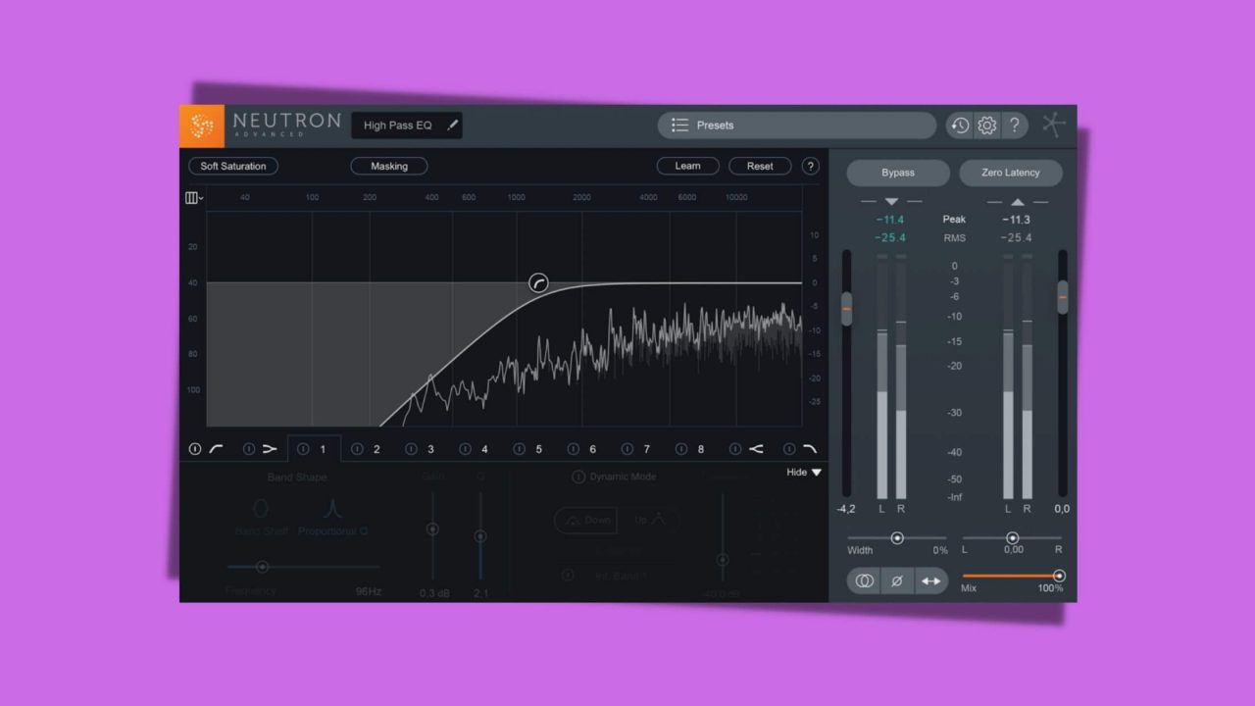Toggle power button for EQ band 1

[303, 448]
